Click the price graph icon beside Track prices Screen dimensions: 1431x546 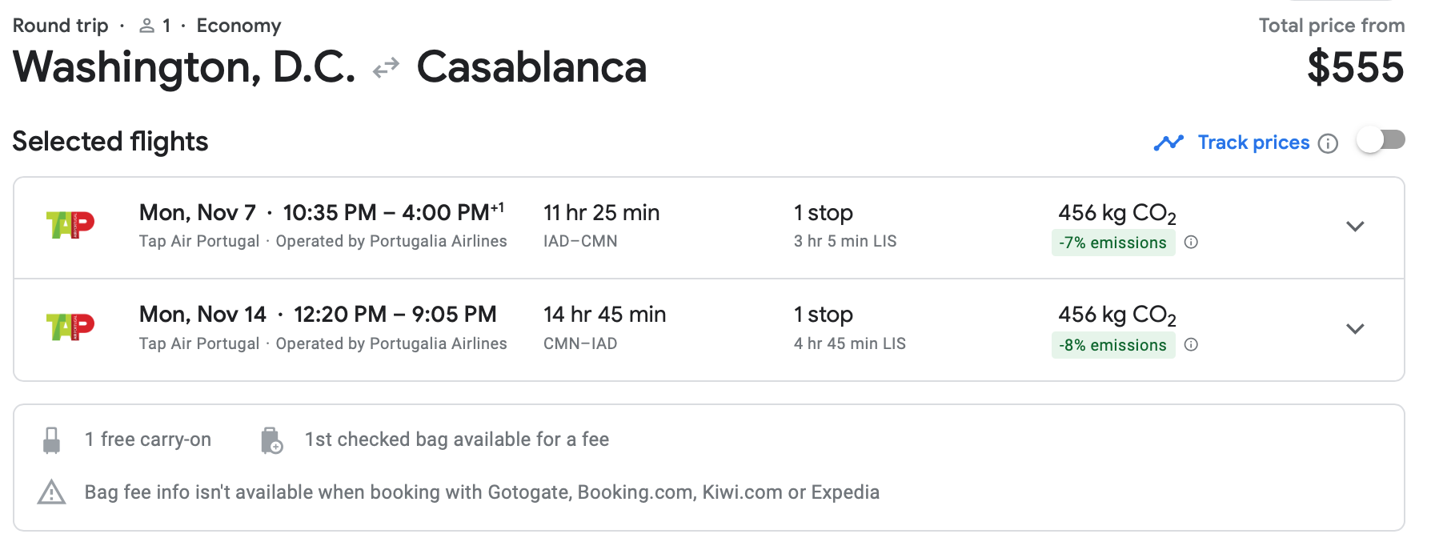coord(1168,143)
